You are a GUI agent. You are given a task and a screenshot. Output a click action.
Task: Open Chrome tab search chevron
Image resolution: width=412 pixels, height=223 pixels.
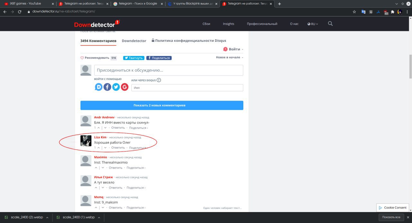pyautogui.click(x=397, y=4)
